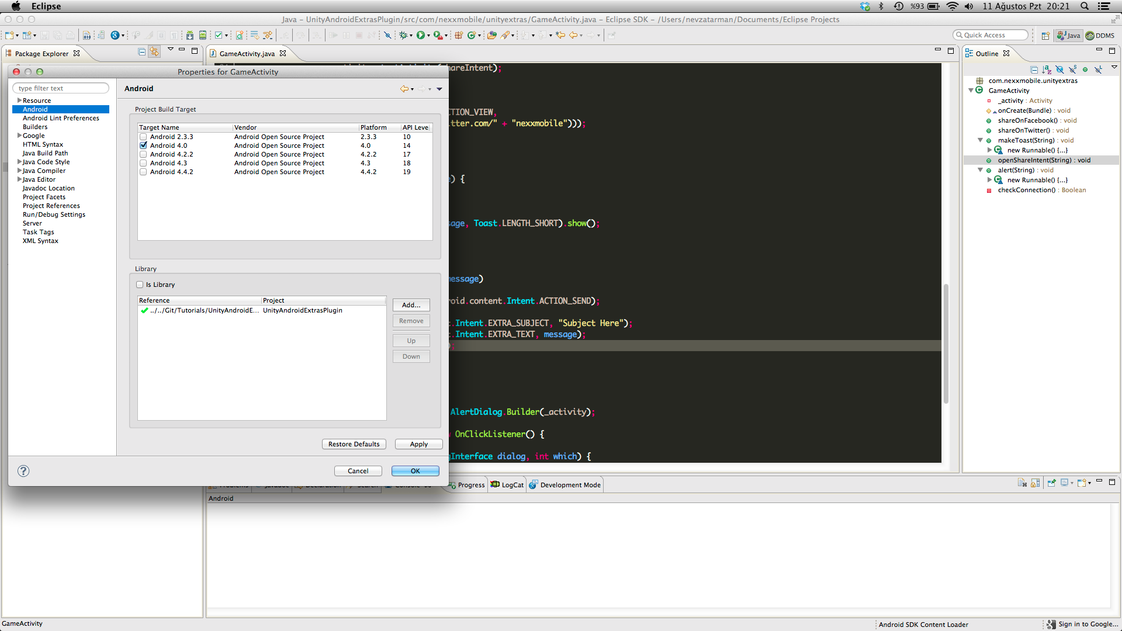Select Java Build Path in properties list
The height and width of the screenshot is (631, 1122).
point(45,153)
